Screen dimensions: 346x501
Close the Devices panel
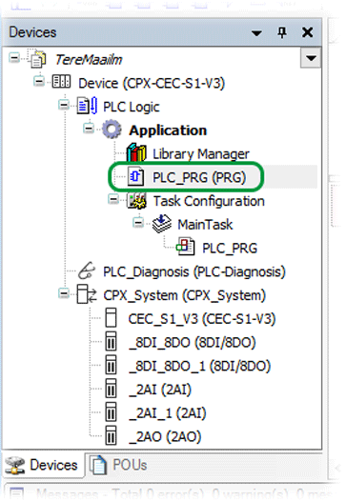(x=307, y=32)
